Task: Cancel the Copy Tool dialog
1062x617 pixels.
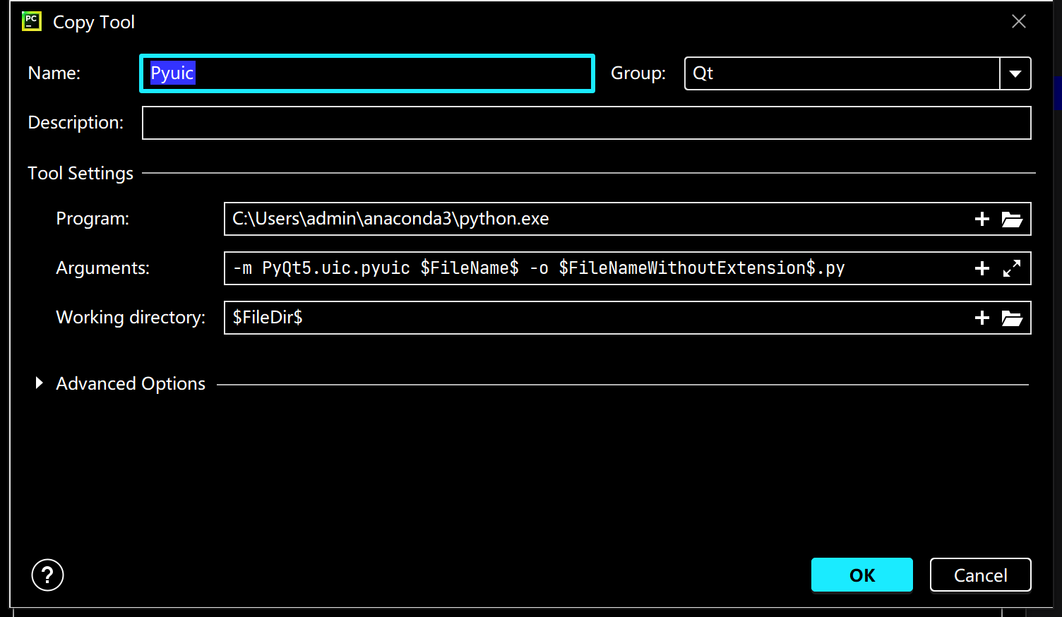Action: 980,575
